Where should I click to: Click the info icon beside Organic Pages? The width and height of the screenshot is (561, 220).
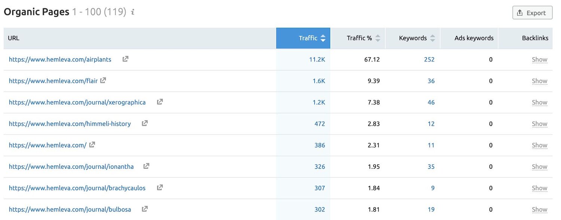132,12
